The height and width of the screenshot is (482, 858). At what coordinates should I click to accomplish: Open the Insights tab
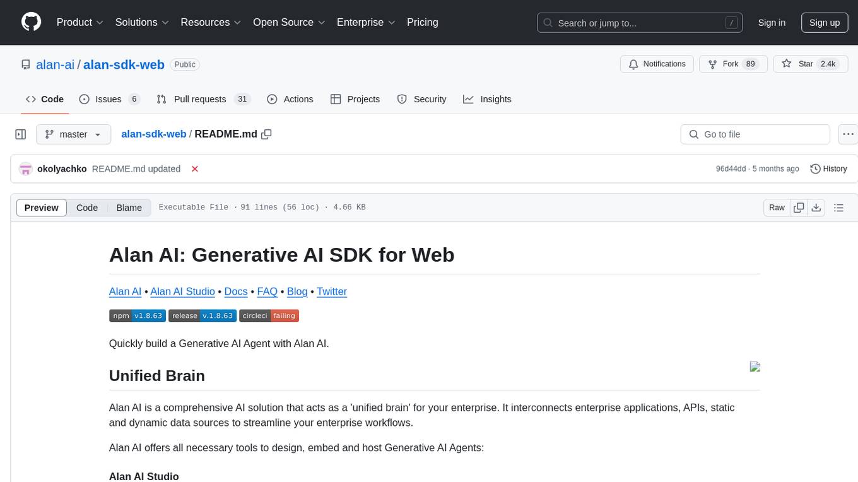(x=487, y=99)
